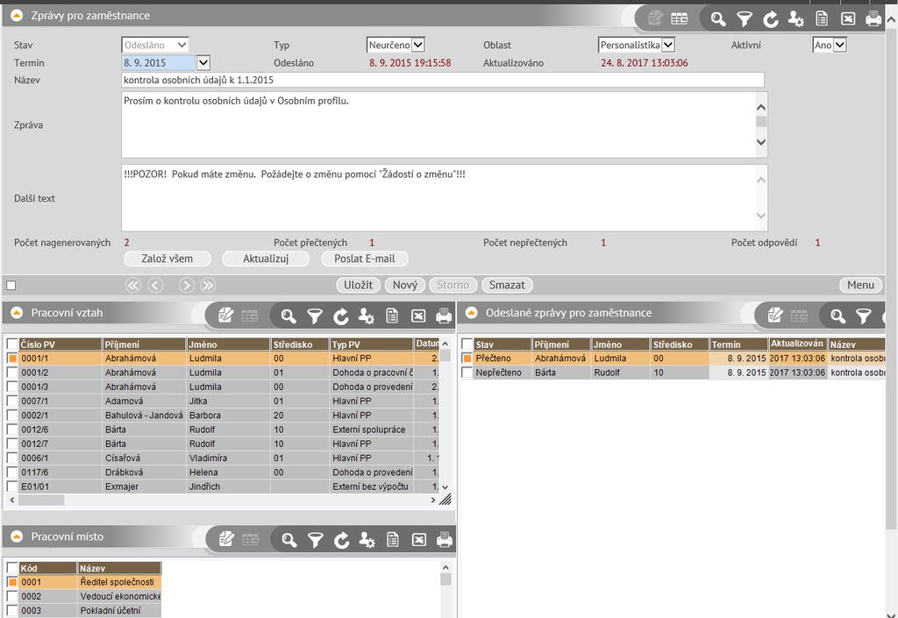This screenshot has height=618, width=898.
Task: Click Uložit button
Action: pos(358,285)
